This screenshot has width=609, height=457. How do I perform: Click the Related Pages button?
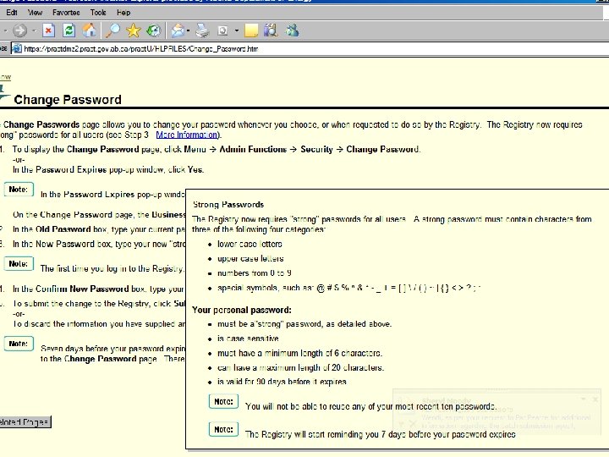pyautogui.click(x=25, y=422)
